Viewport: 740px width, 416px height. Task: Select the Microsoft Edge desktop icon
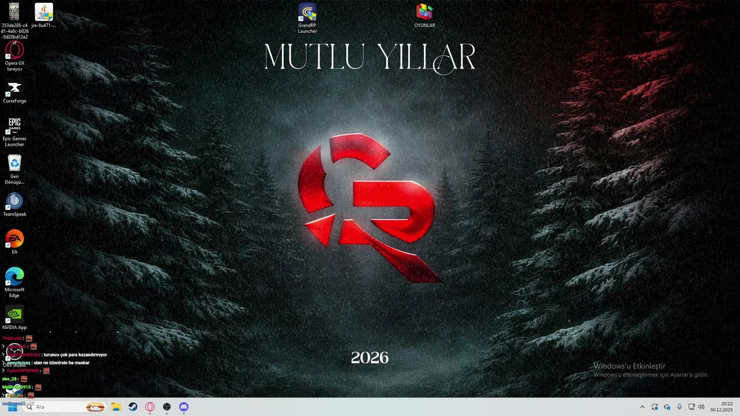pyautogui.click(x=14, y=283)
